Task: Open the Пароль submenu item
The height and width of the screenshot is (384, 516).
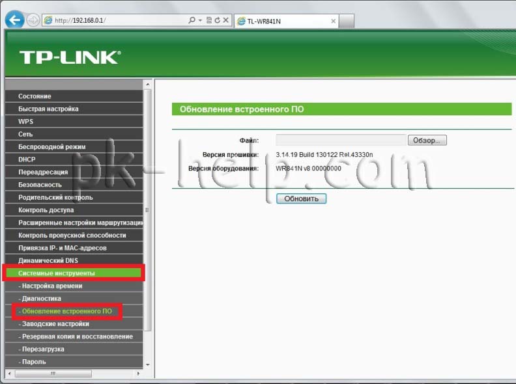Action: point(74,362)
